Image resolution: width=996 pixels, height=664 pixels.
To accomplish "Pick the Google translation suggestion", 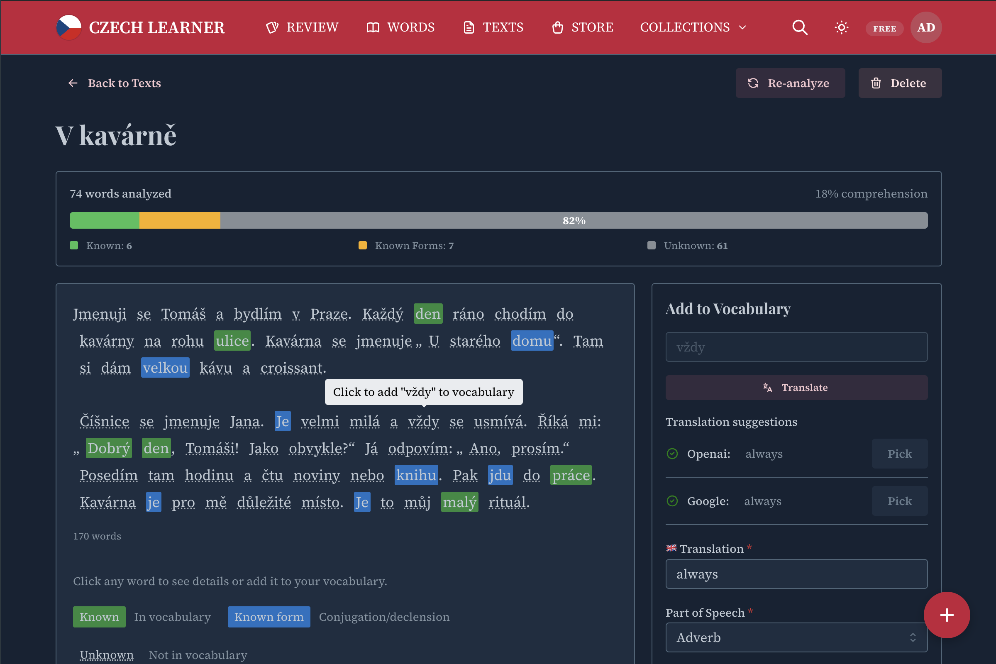I will tap(899, 501).
